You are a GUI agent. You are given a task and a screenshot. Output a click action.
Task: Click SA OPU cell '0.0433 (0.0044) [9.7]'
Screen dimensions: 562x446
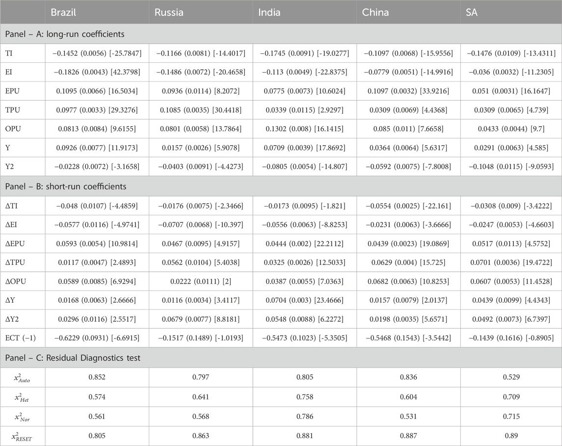pyautogui.click(x=511, y=129)
